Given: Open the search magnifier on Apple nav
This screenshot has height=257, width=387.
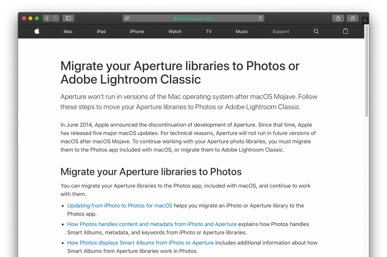Looking at the screenshot, I should (316, 31).
